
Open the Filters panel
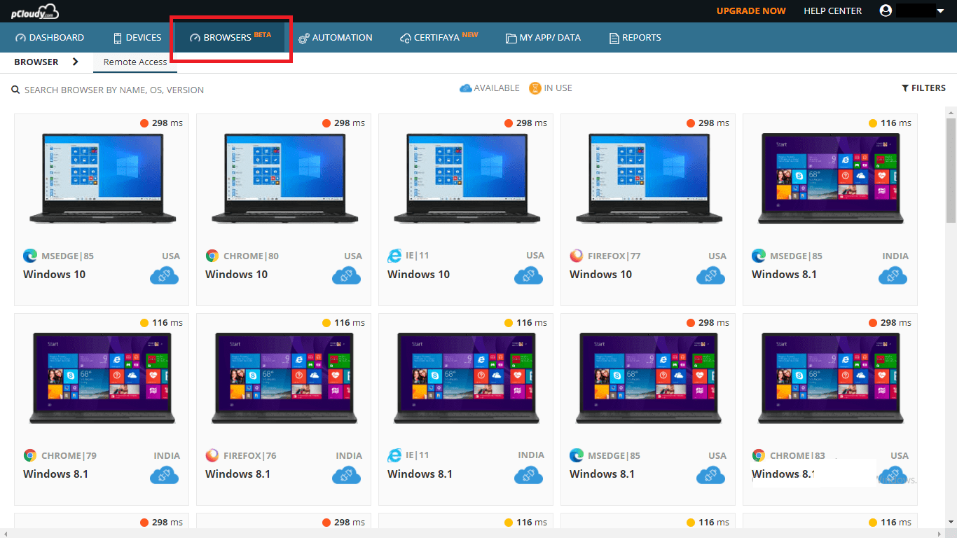[923, 88]
